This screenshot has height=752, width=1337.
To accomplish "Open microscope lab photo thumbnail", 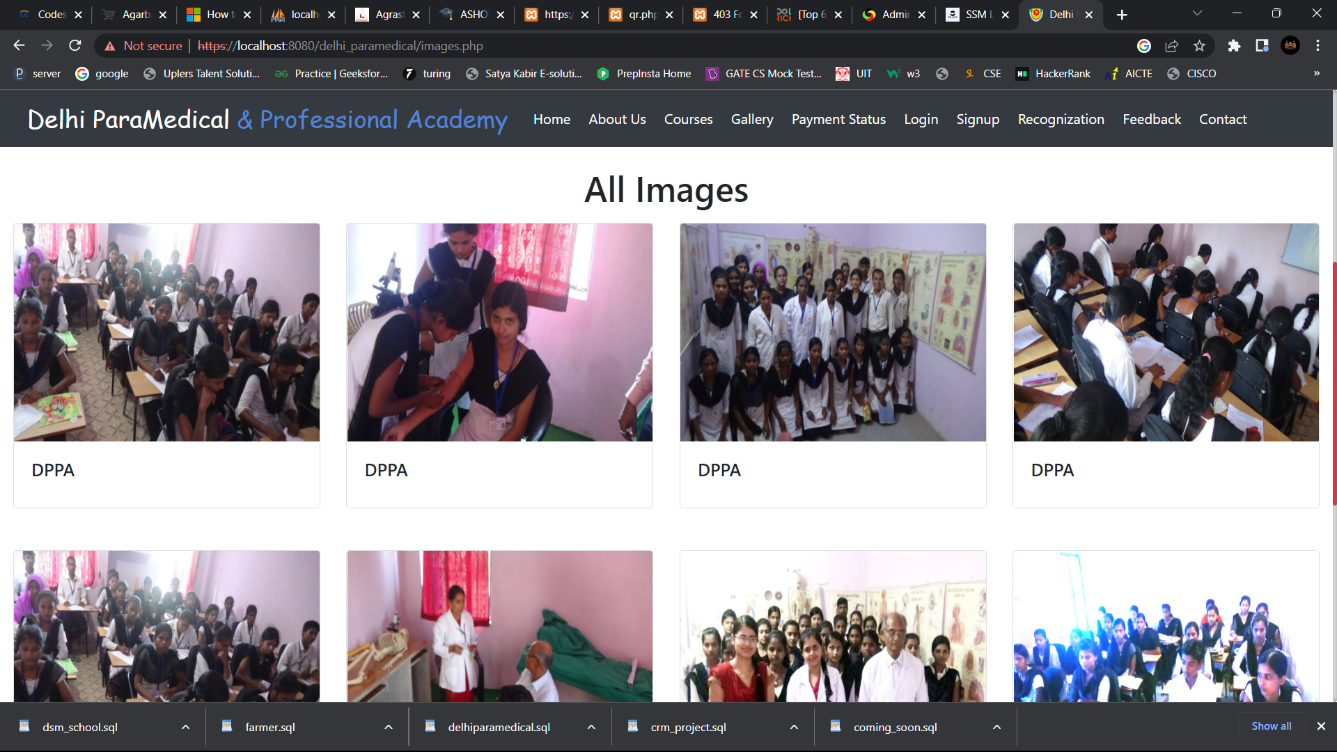I will coord(500,332).
